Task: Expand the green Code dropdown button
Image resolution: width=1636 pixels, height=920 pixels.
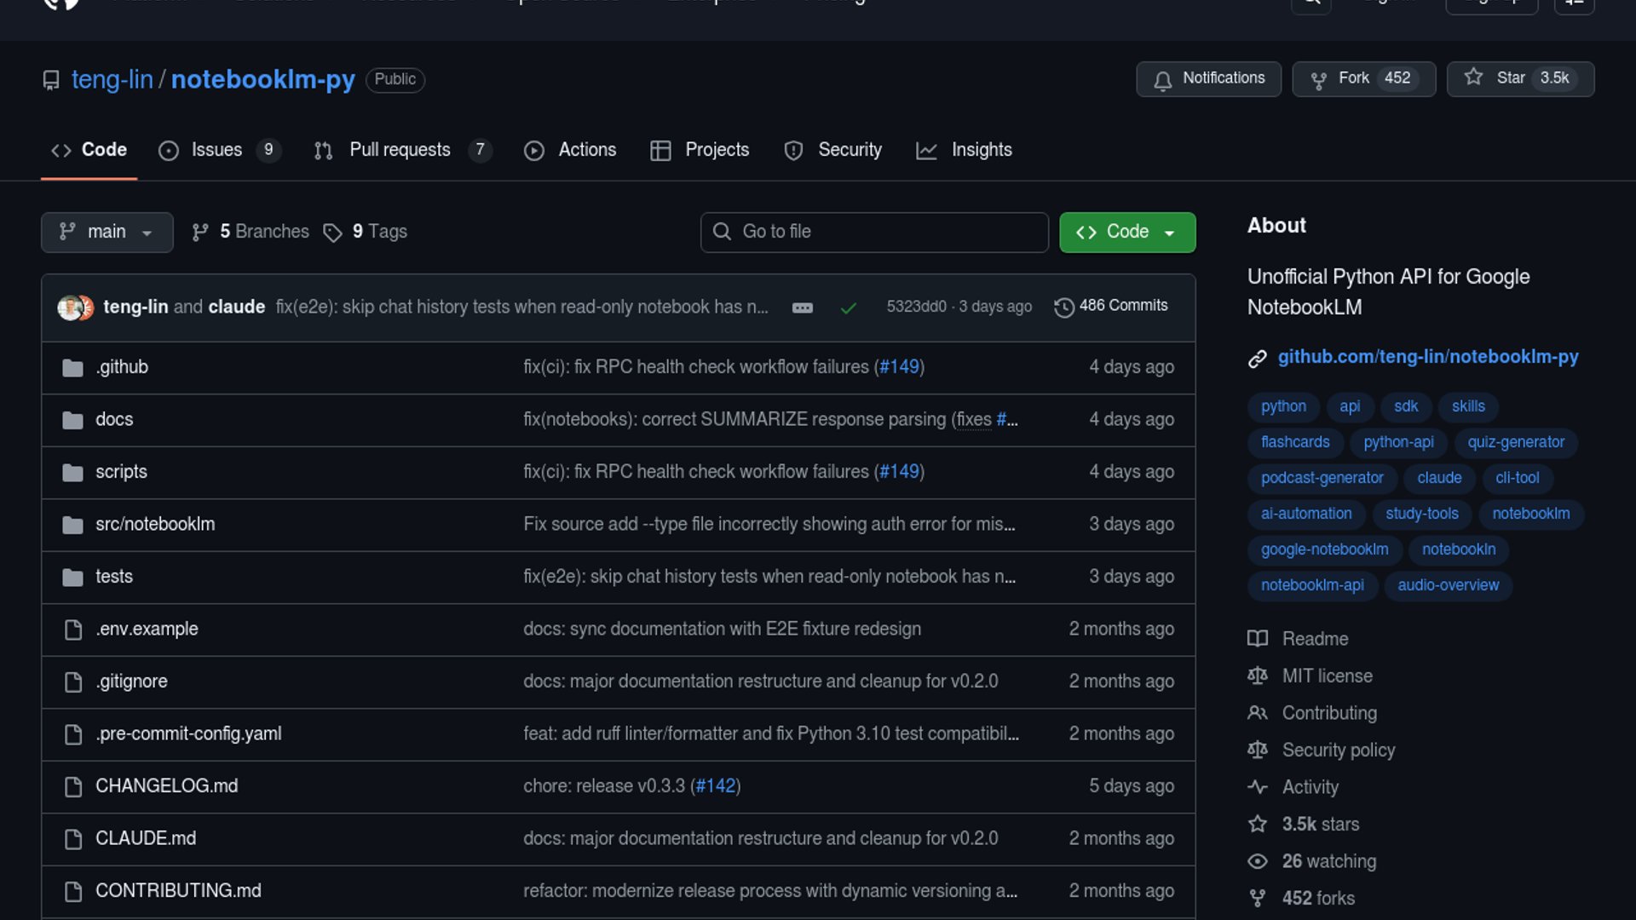Action: coord(1126,232)
